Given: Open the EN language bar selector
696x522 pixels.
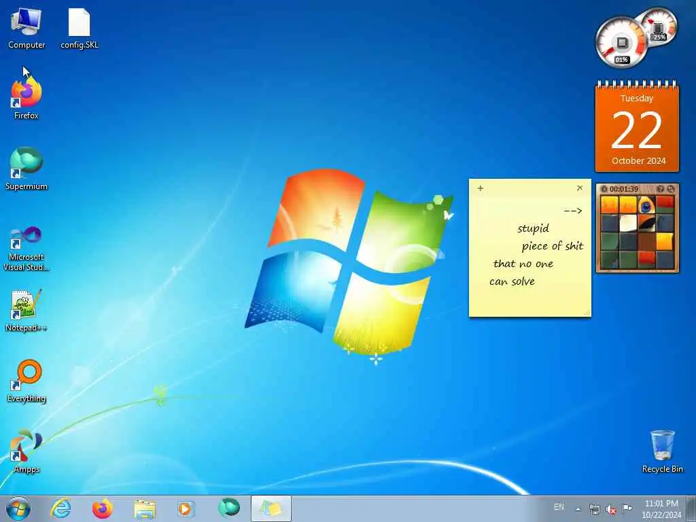Looking at the screenshot, I should click(x=559, y=507).
